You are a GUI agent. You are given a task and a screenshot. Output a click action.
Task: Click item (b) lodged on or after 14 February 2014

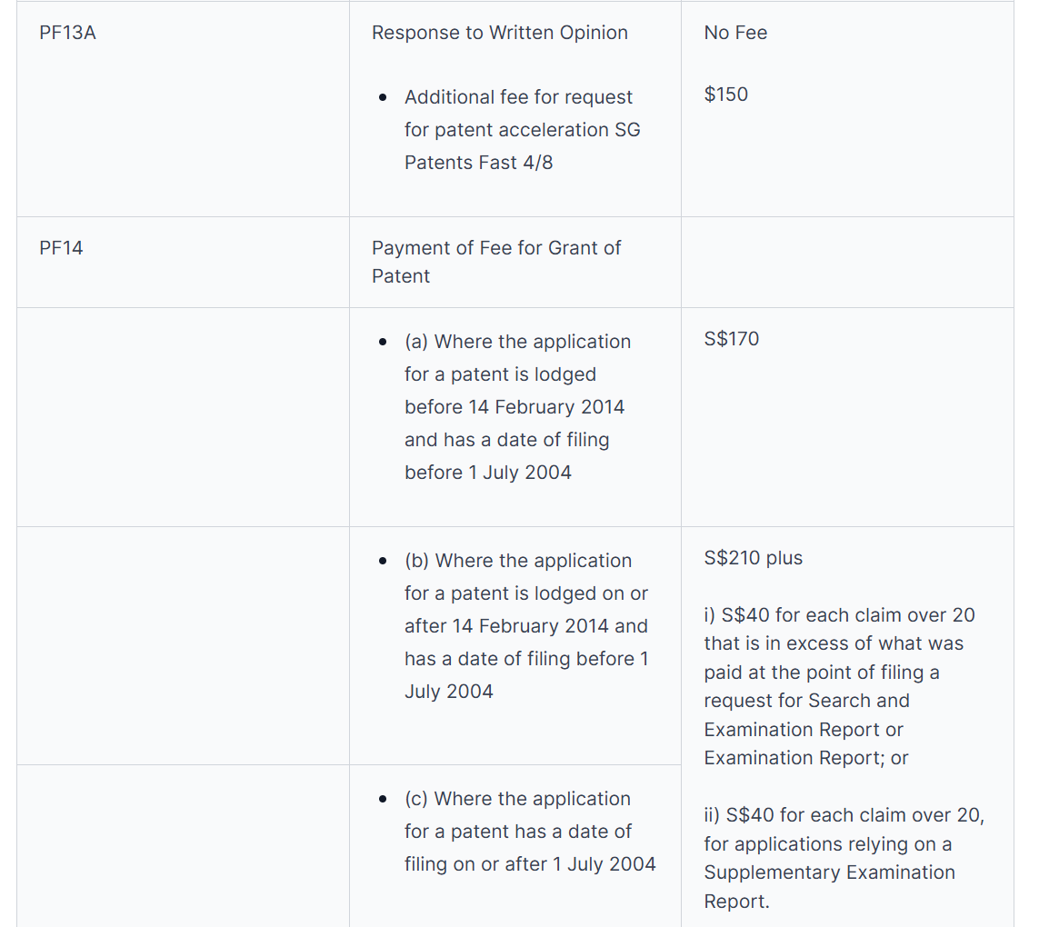click(525, 625)
